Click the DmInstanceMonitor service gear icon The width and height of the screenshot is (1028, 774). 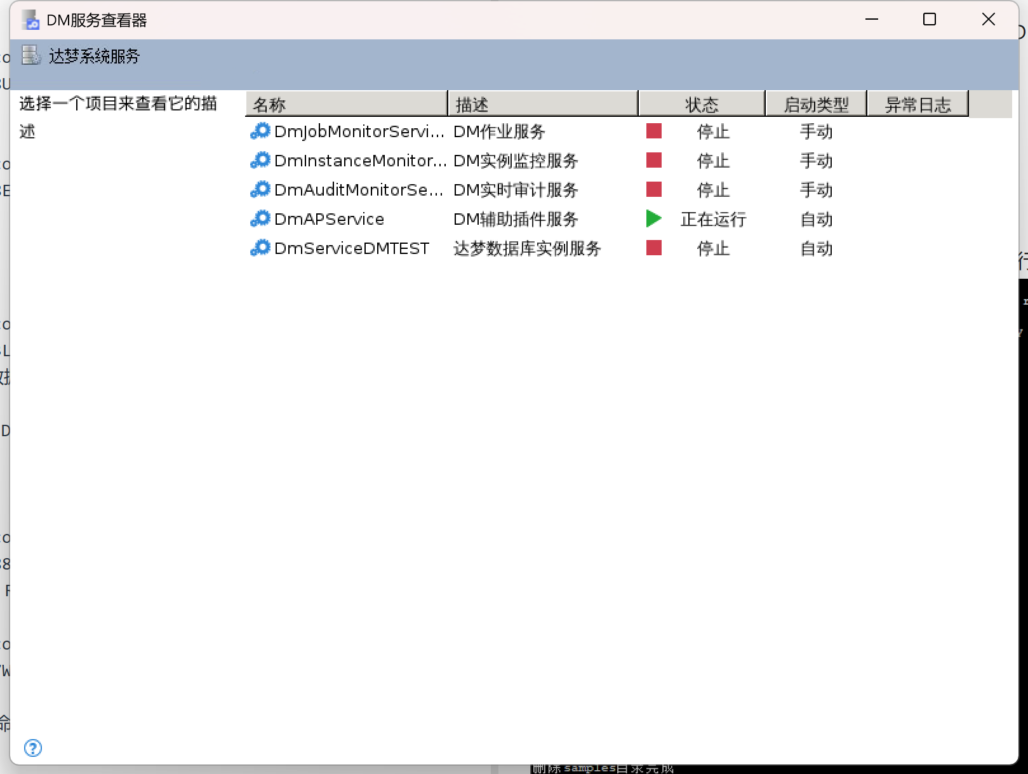coord(260,160)
